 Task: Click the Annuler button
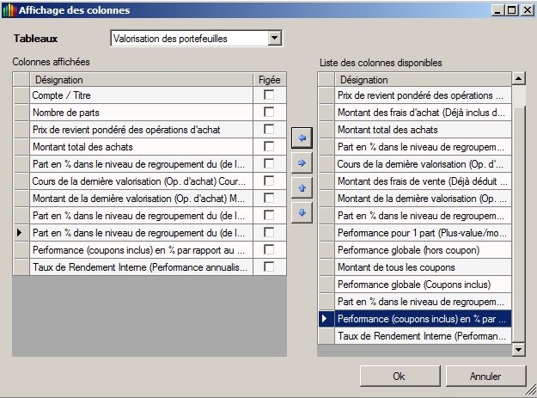click(485, 376)
